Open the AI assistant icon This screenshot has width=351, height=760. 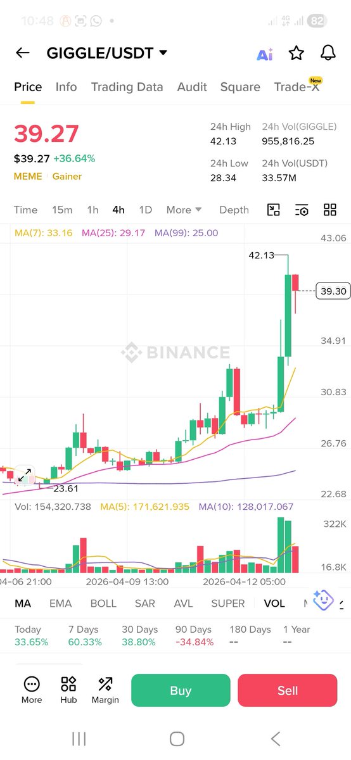[264, 54]
